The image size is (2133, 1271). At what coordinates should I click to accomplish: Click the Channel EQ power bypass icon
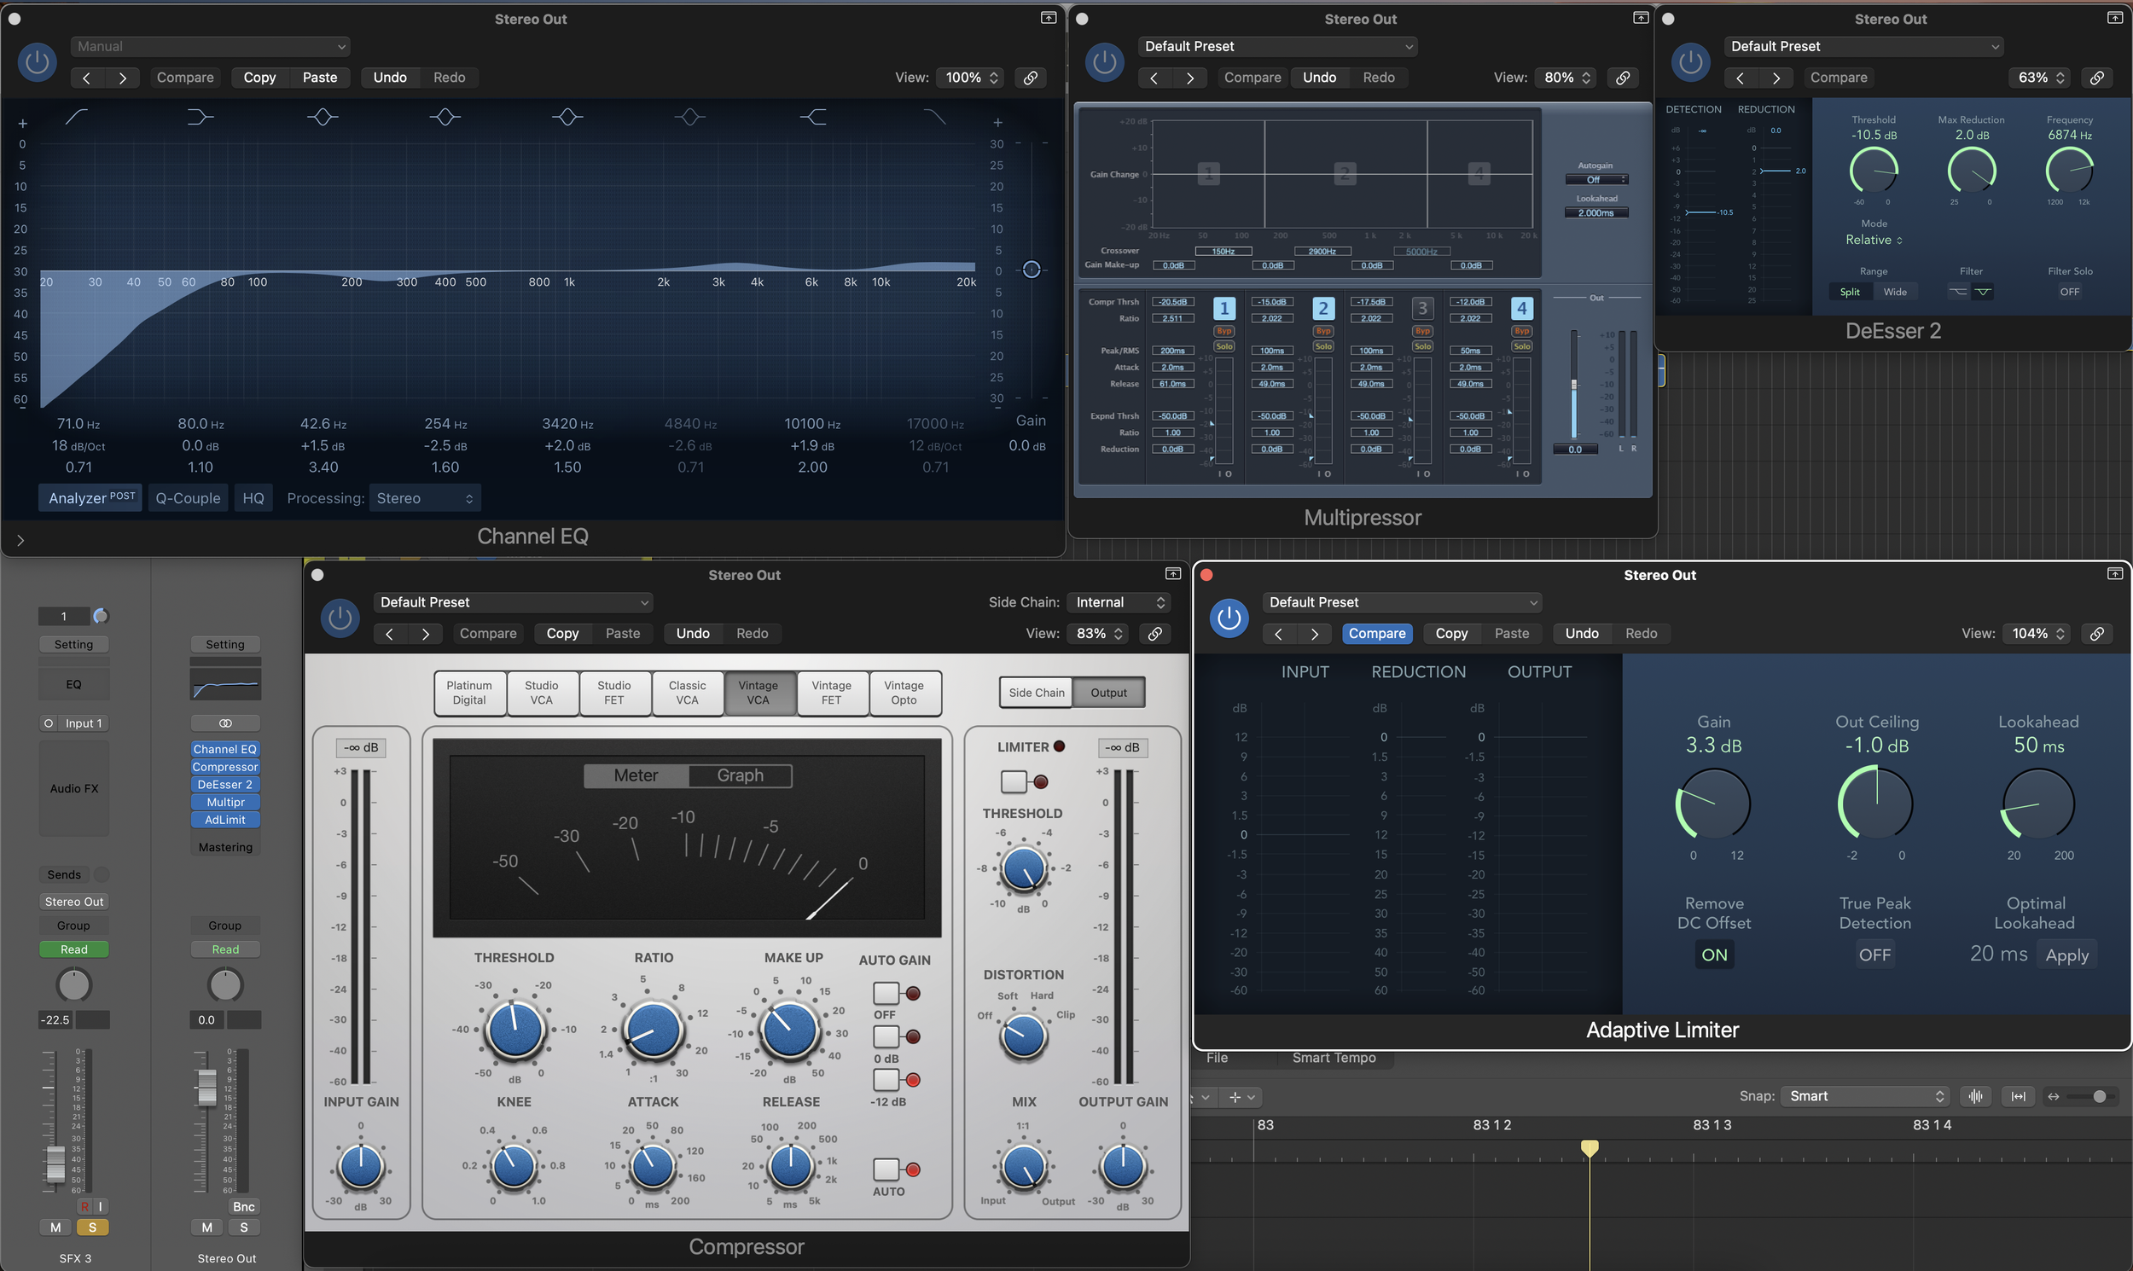37,61
